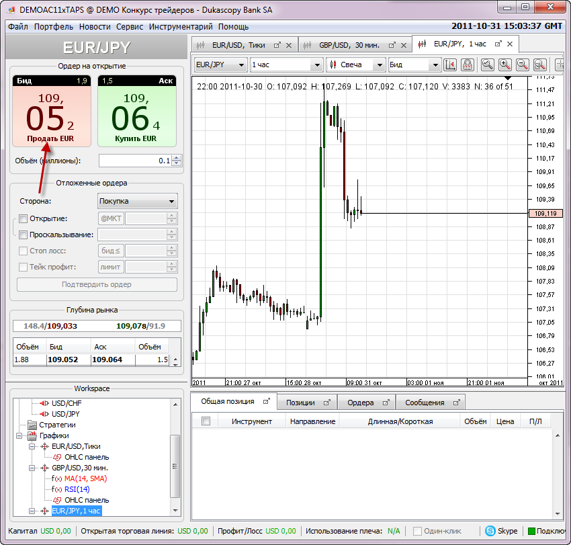Undock the Сообщения panel
Image resolution: width=571 pixels, height=545 pixels.
[x=457, y=403]
